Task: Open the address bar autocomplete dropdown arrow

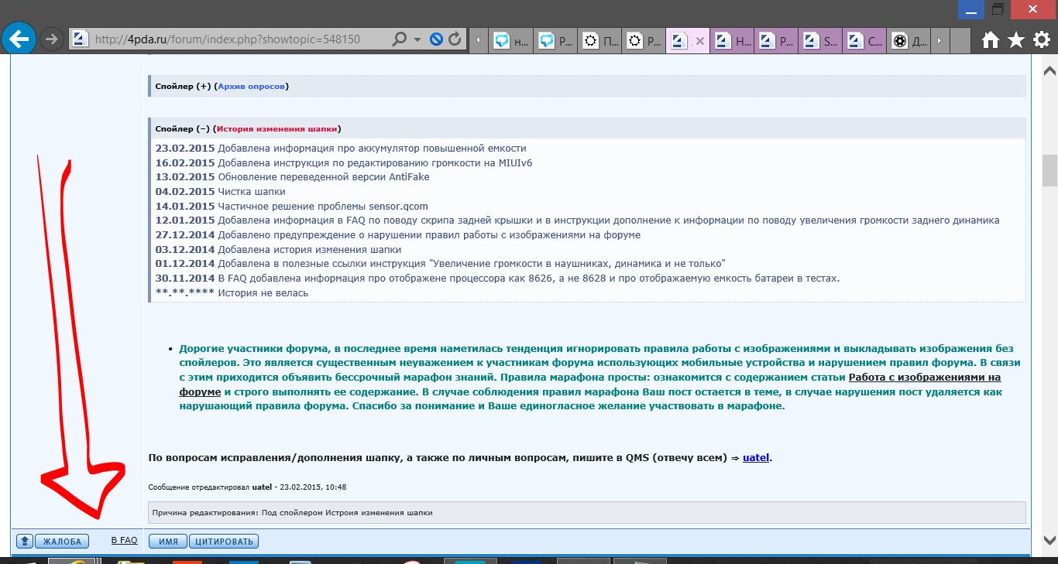Action: pyautogui.click(x=417, y=39)
